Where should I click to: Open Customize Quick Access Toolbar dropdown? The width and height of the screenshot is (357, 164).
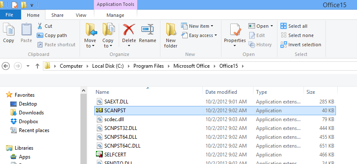tap(32, 5)
